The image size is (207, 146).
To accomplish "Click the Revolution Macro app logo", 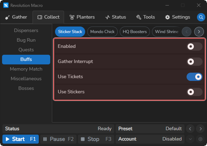I will 6,6.
